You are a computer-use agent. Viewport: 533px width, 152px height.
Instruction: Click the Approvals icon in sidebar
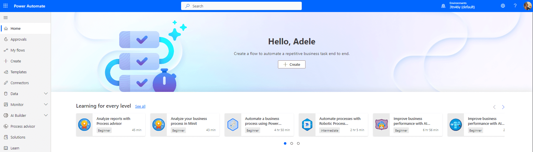tap(6, 40)
